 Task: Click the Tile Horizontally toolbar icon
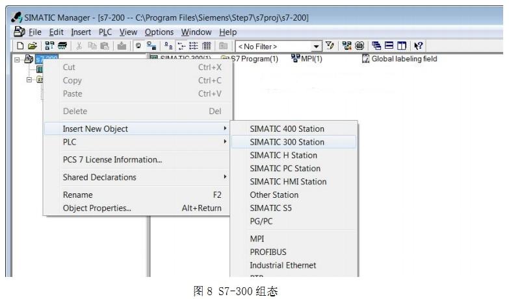point(389,45)
